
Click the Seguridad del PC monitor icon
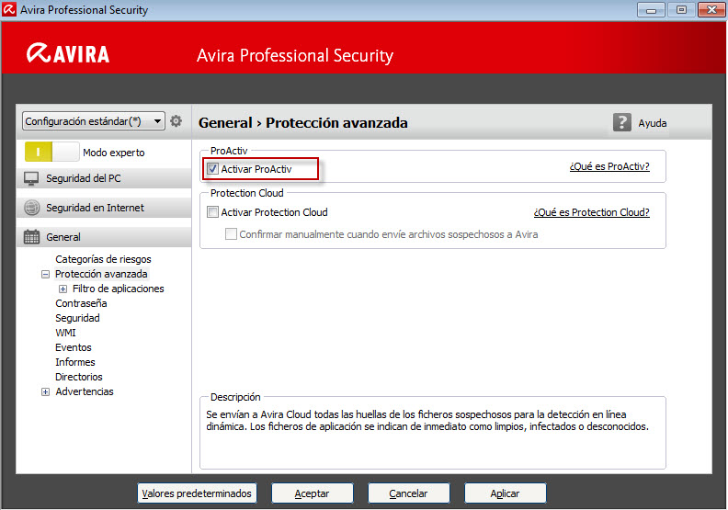pos(31,178)
